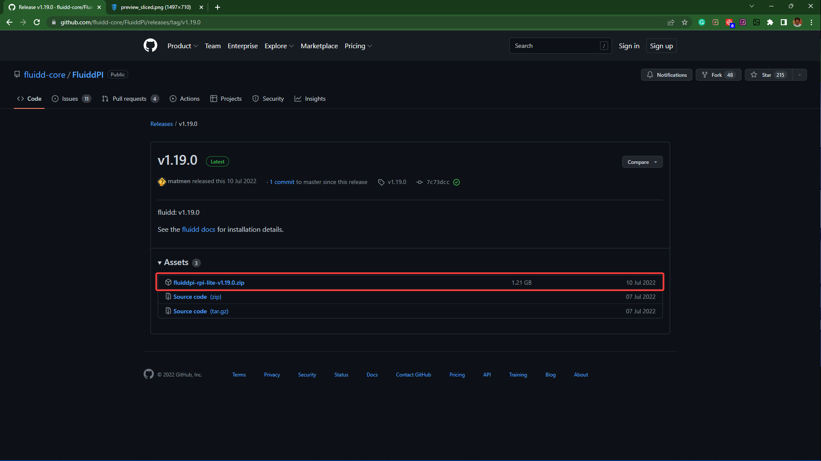821x461 pixels.
Task: Open the Issues tab
Action: pyautogui.click(x=71, y=99)
